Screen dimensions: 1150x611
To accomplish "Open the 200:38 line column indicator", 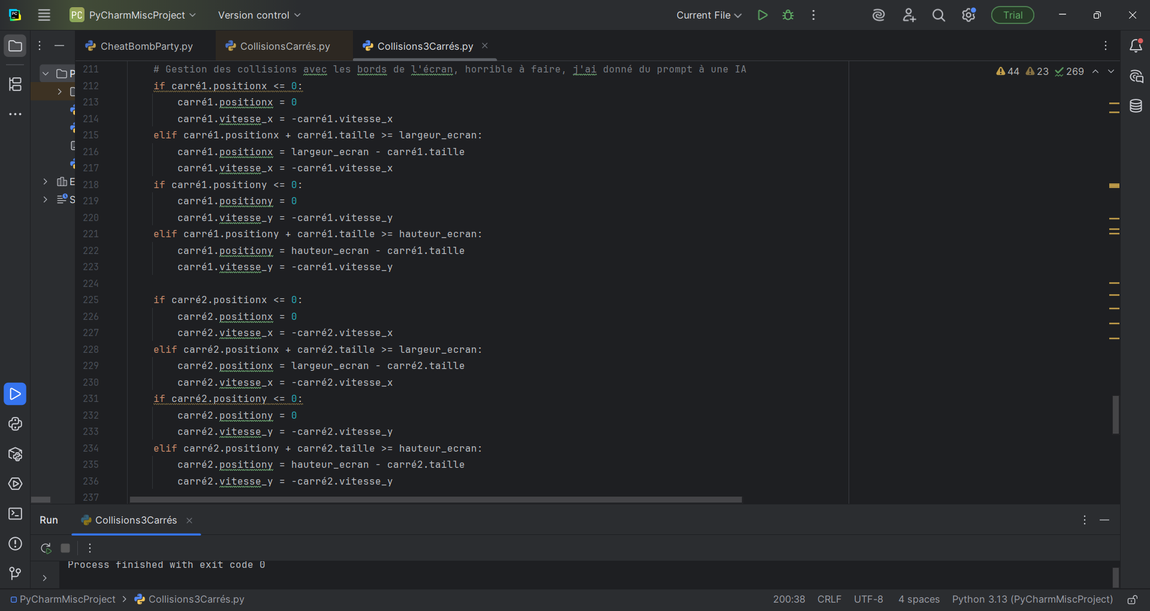I will pyautogui.click(x=789, y=599).
